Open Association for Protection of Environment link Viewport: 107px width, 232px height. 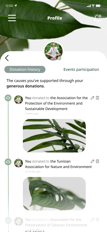coord(56,103)
